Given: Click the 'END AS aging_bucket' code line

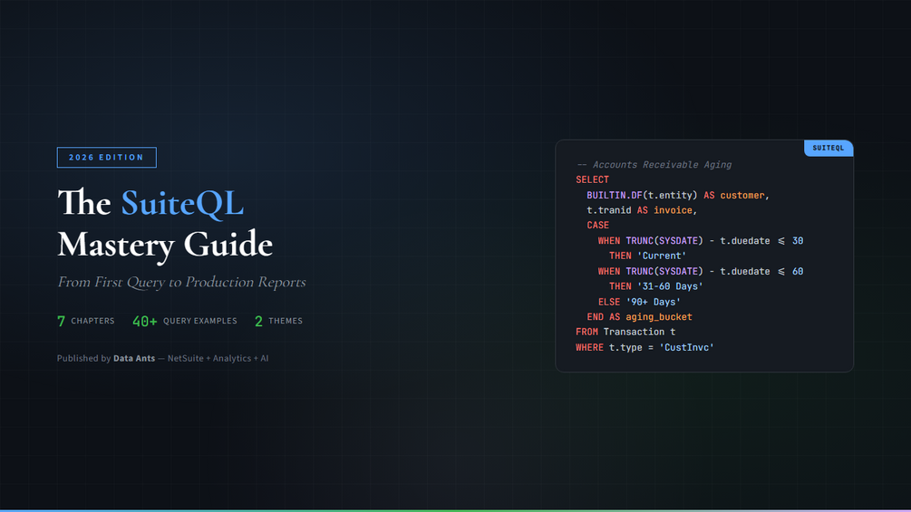Looking at the screenshot, I should [x=639, y=317].
